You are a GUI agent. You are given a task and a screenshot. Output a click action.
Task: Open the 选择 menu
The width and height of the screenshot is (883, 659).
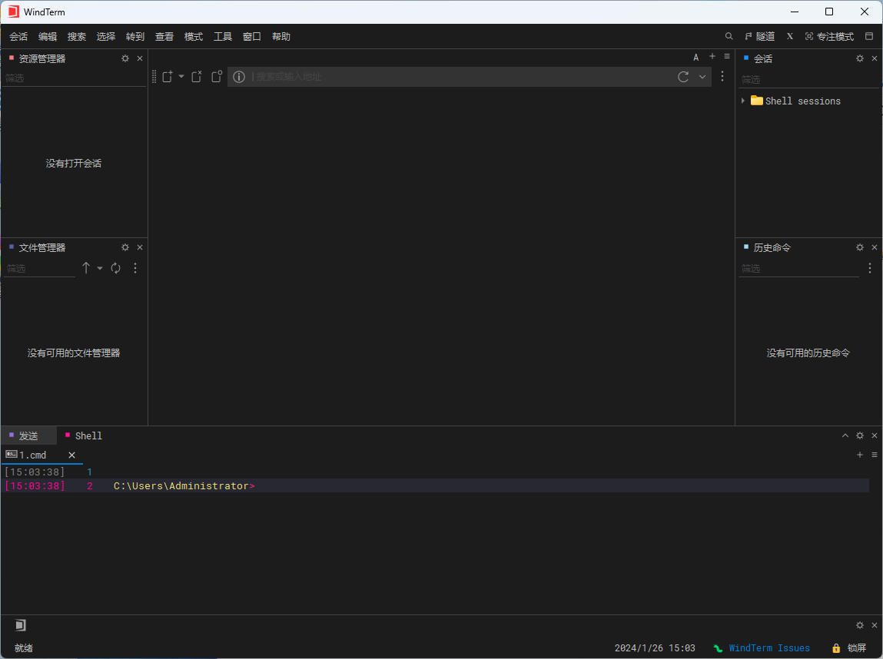106,37
